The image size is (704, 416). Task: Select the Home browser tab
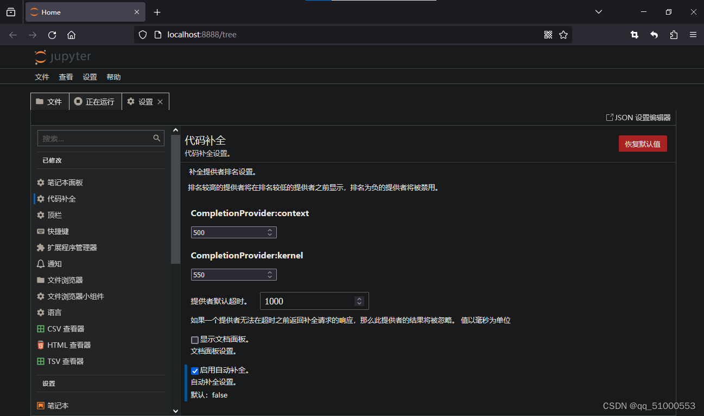[x=85, y=12]
